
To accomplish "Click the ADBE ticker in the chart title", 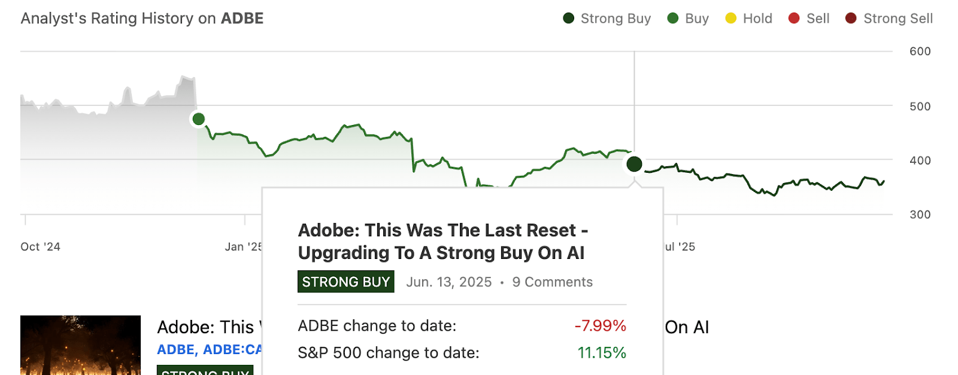I will coord(242,18).
